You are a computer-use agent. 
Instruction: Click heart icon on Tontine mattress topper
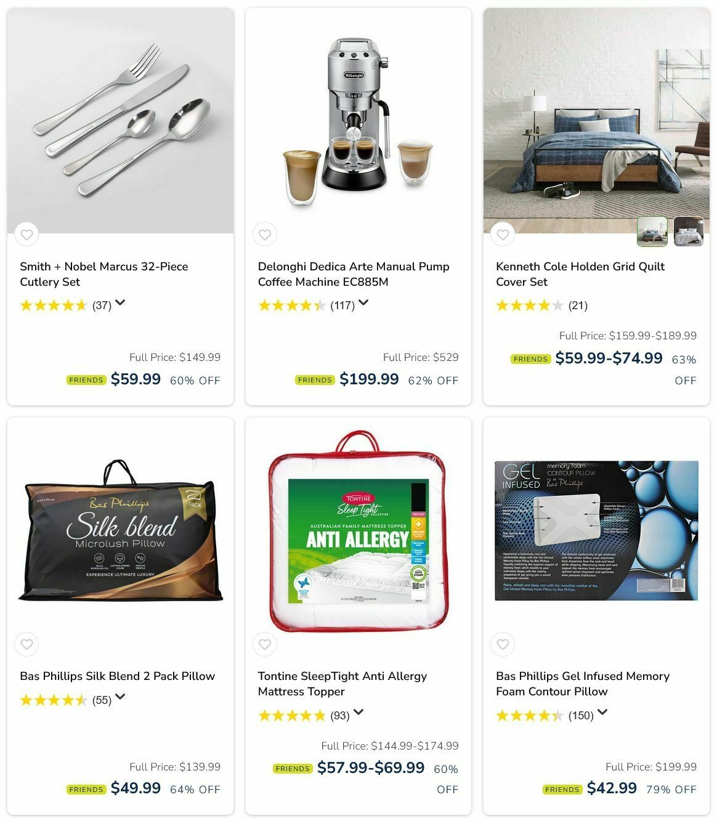click(x=265, y=644)
